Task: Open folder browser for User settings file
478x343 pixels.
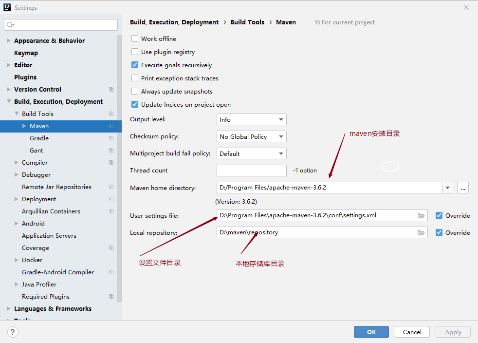Action: point(421,216)
